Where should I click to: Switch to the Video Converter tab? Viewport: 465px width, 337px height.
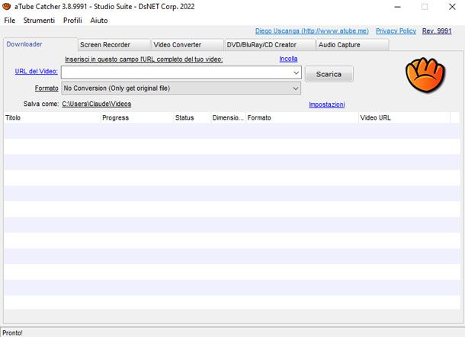tap(187, 45)
